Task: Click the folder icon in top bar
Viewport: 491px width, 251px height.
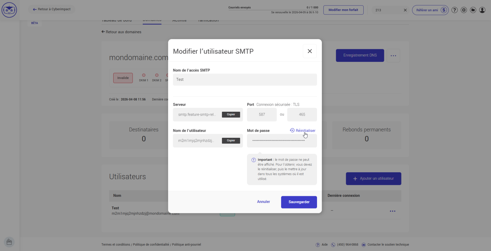Action: tap(473, 10)
